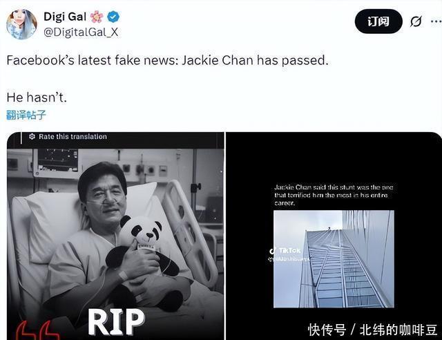This screenshot has width=442, height=340.
Task: Click the red quotation mark graphic
Action: tap(37, 330)
